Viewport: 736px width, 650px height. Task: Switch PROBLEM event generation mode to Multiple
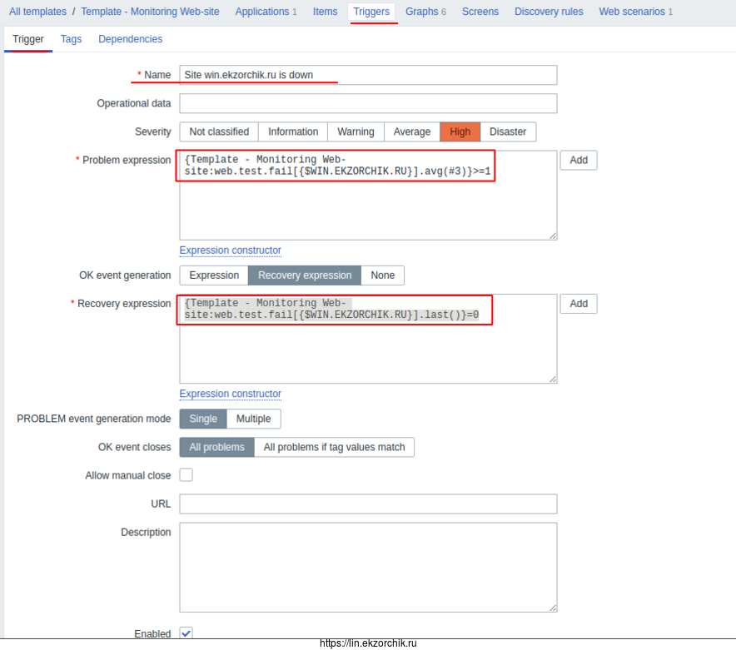(253, 419)
